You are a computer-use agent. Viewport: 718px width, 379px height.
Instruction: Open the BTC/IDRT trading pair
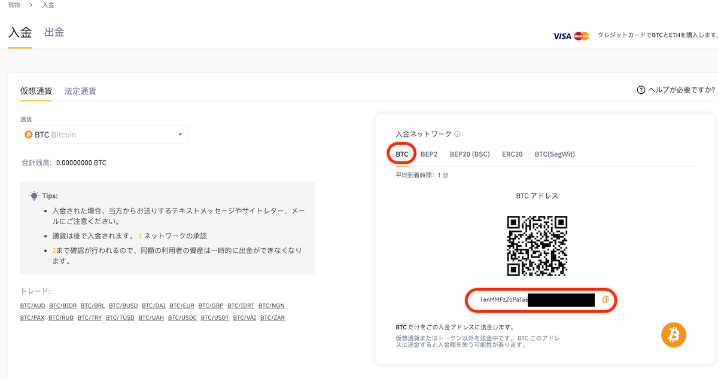241,306
